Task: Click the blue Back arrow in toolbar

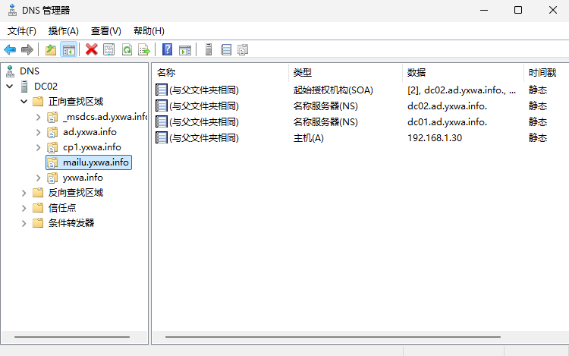Action: 10,50
